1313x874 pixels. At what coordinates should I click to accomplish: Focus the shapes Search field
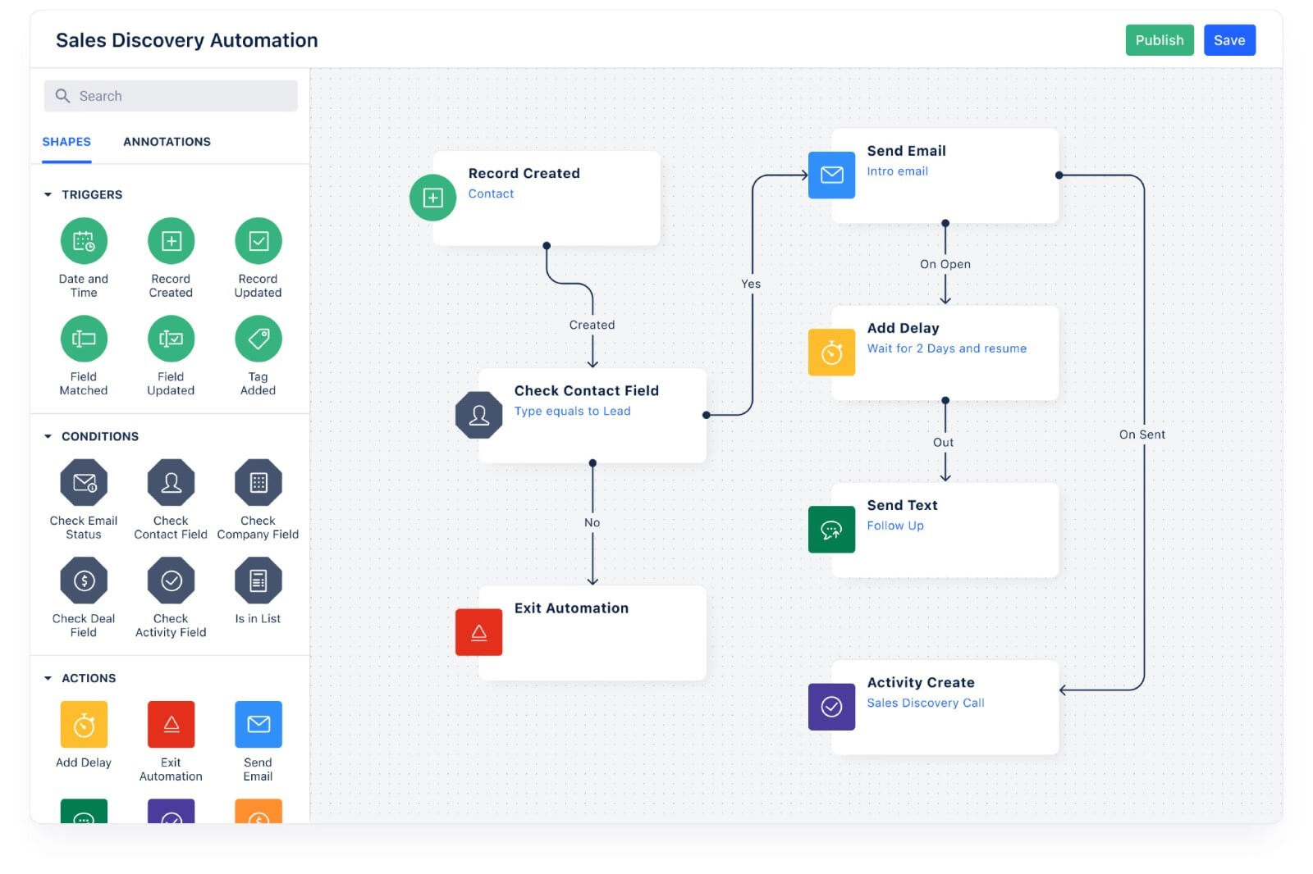[171, 96]
